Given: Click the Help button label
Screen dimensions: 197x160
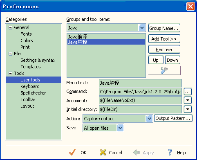Looking at the screenshot, I should pos(181,153).
